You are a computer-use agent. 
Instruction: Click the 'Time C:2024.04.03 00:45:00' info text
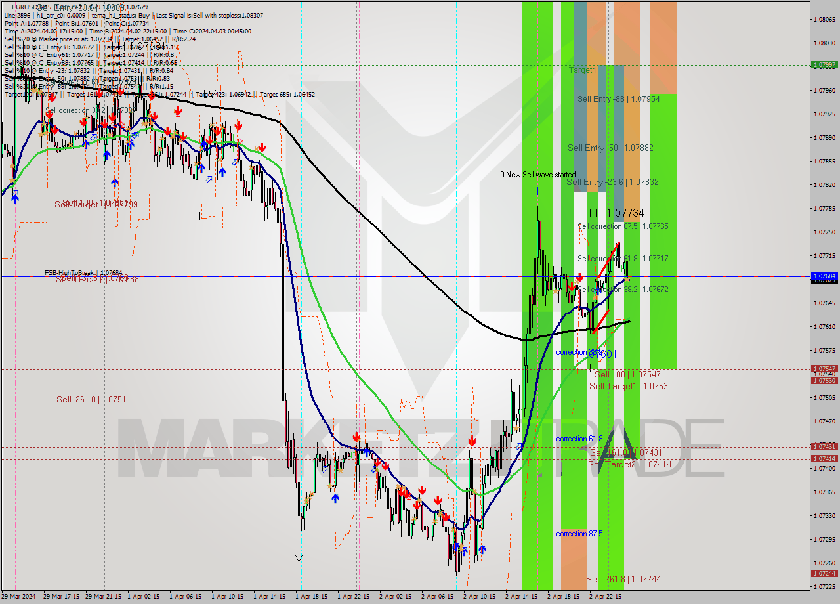[212, 31]
